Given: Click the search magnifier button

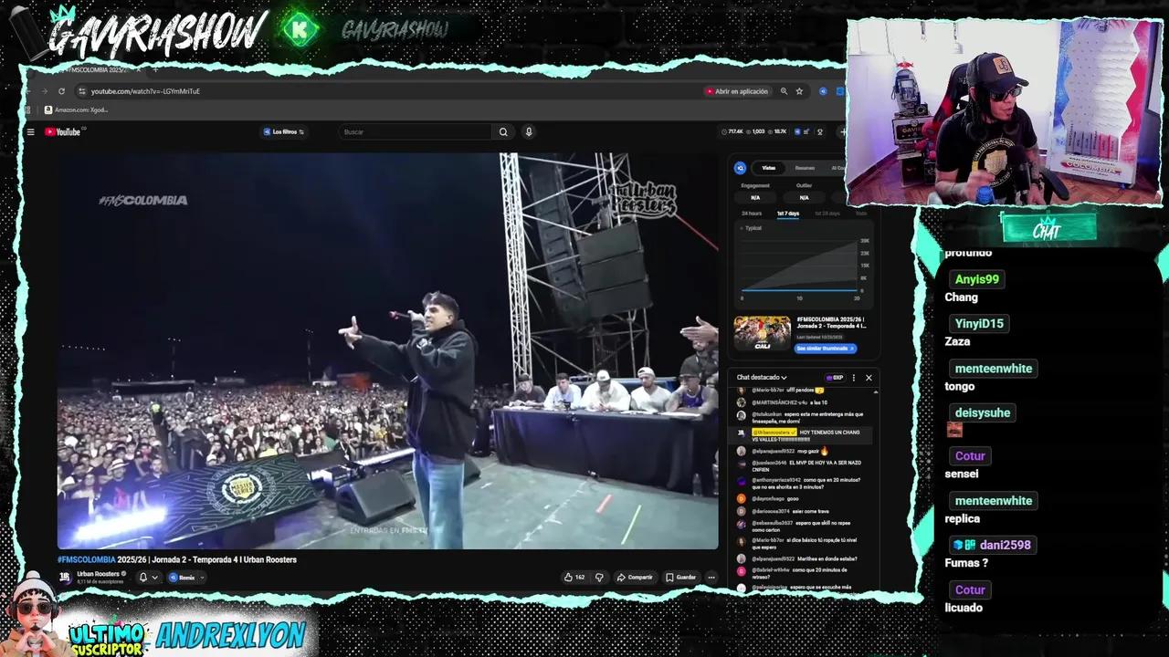Looking at the screenshot, I should (x=503, y=132).
